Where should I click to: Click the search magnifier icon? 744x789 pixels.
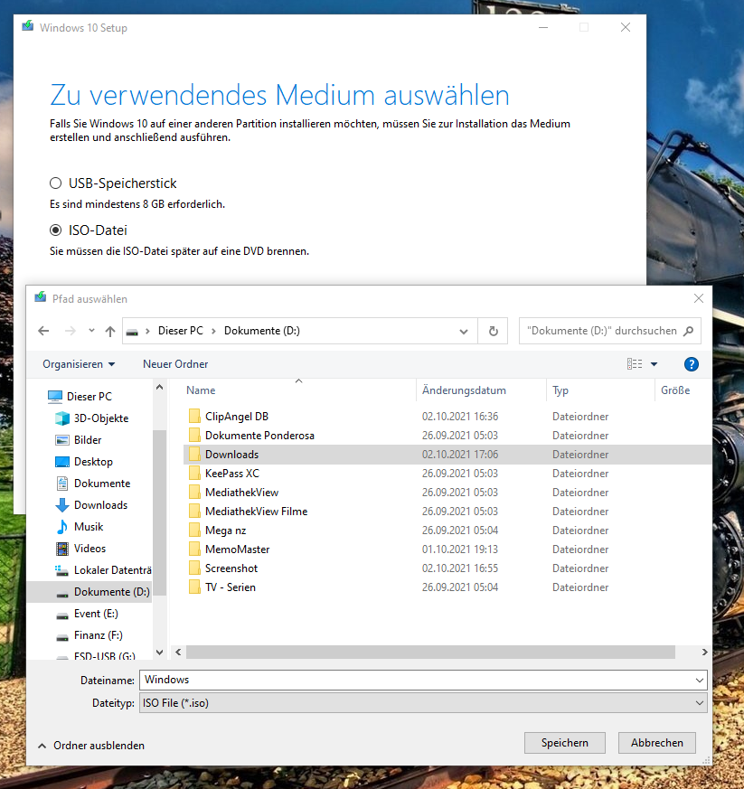pos(689,331)
